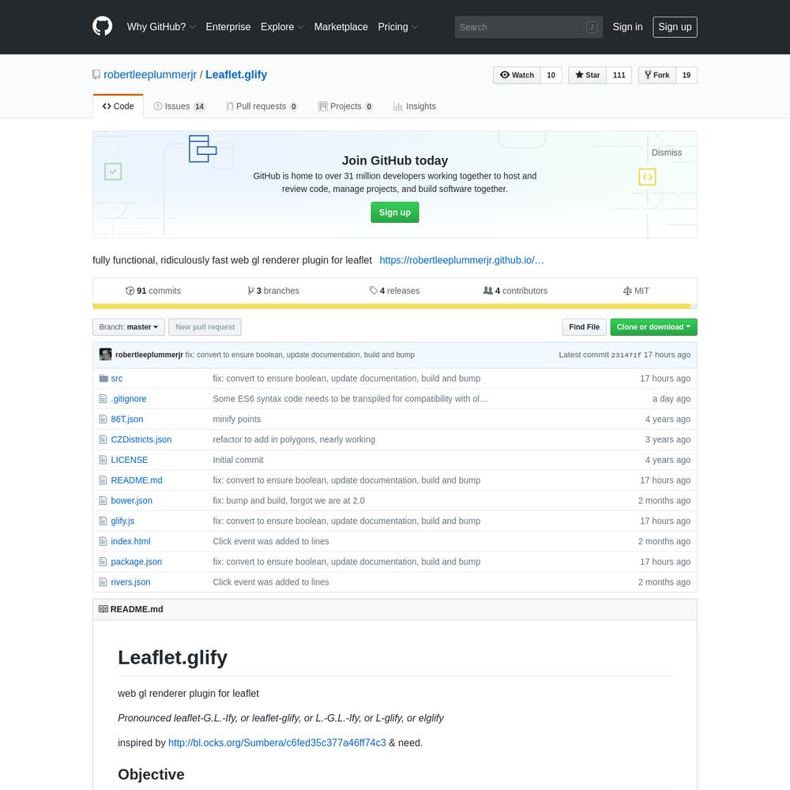Expand the Why GitHub? menu
The width and height of the screenshot is (790, 790).
click(x=161, y=27)
